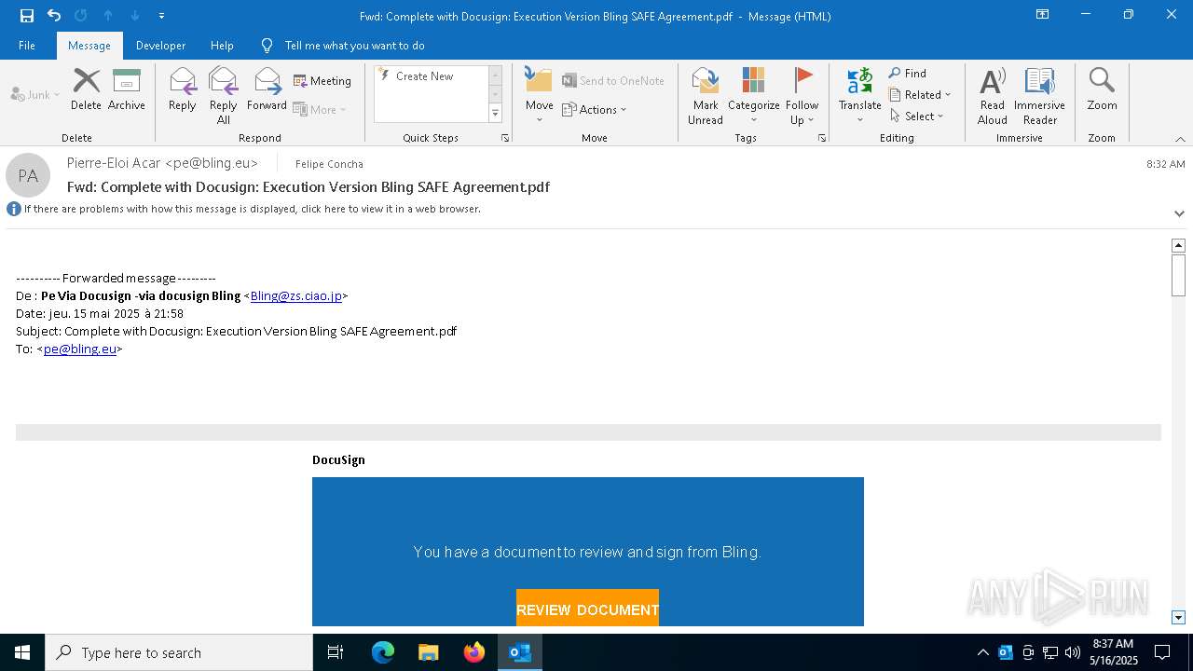Image resolution: width=1193 pixels, height=671 pixels.
Task: Open the Bling@zs.ciao.jp email link
Action: 295,295
